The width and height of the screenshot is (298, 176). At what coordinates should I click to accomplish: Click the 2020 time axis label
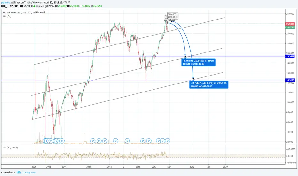point(225,167)
